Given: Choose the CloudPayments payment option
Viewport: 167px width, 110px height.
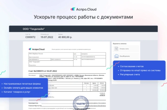Looking at the screenshot, I should [x=126, y=56].
